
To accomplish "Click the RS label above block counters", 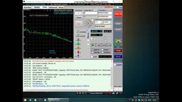I will point(88,30).
